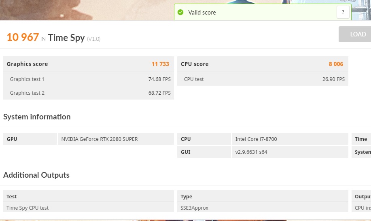Open the question mark help button
Image resolution: width=371 pixels, height=221 pixels.
point(343,12)
